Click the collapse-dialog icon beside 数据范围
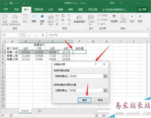The height and width of the screenshot is (118, 151). 105,76
